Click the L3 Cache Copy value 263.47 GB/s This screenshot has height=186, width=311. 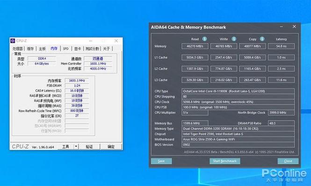point(253,80)
